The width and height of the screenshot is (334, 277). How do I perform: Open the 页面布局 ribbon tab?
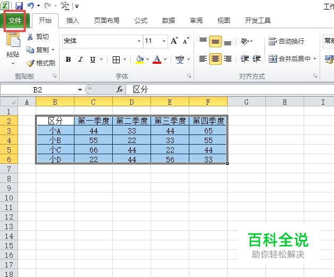click(x=107, y=21)
